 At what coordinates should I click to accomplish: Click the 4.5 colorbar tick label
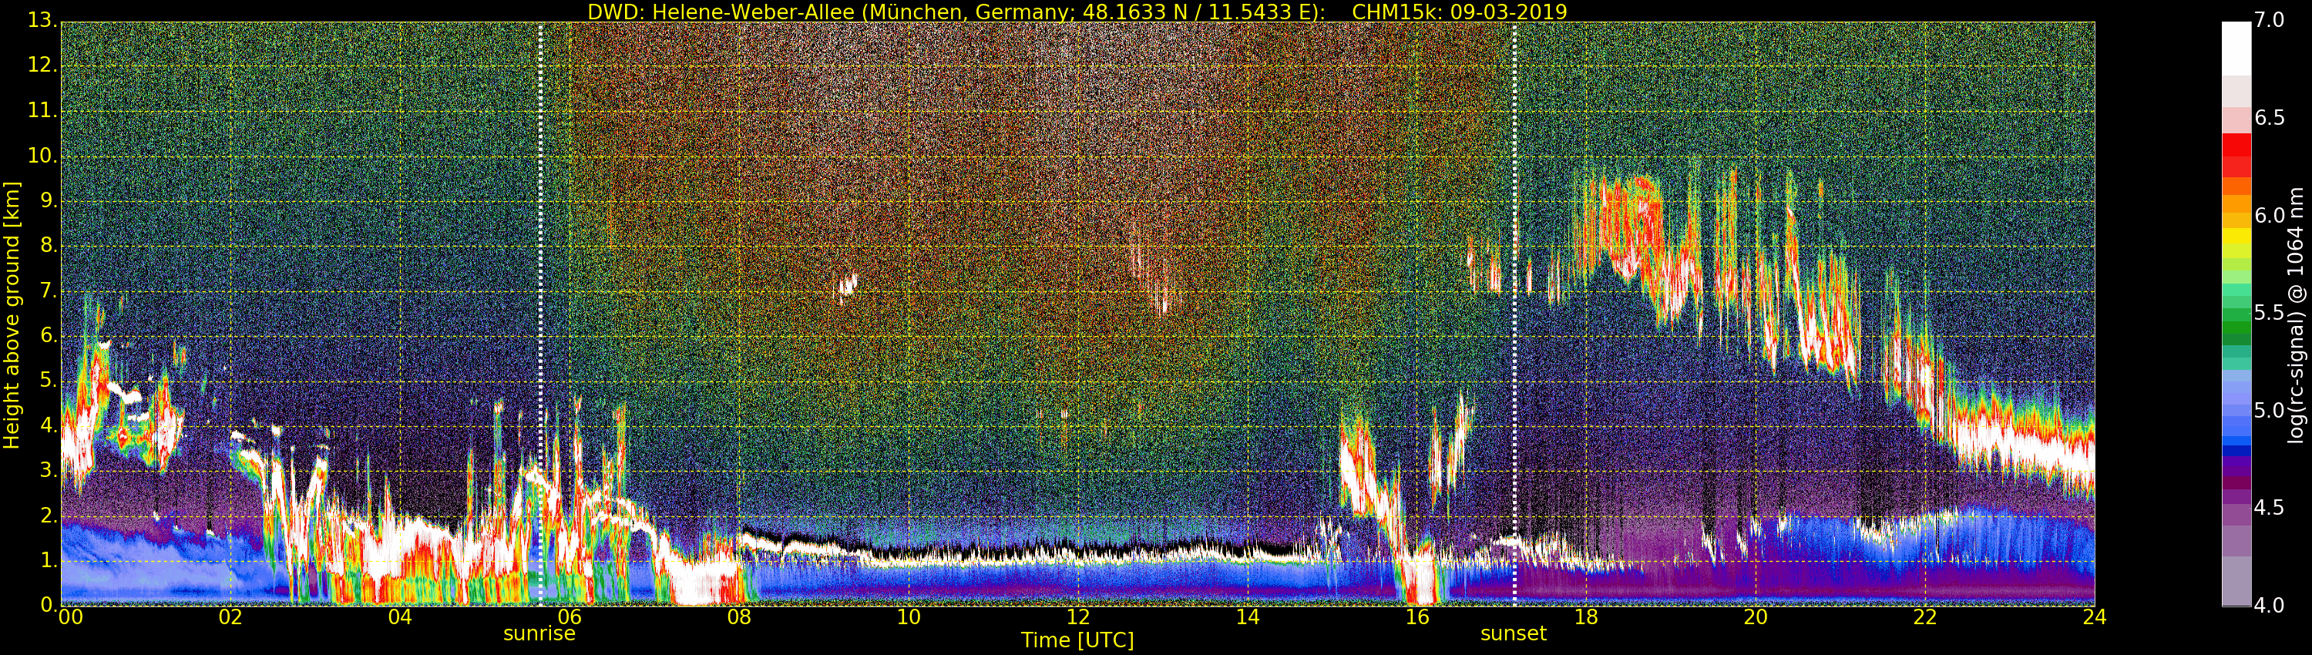click(2269, 508)
